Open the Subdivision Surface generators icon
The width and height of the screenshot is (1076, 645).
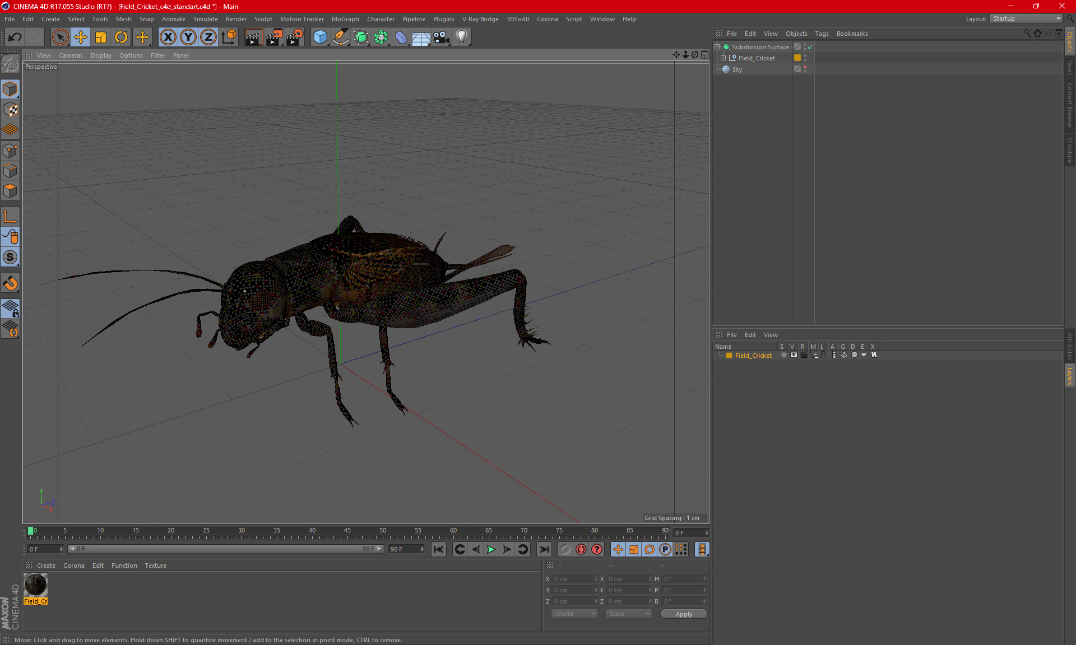click(361, 37)
